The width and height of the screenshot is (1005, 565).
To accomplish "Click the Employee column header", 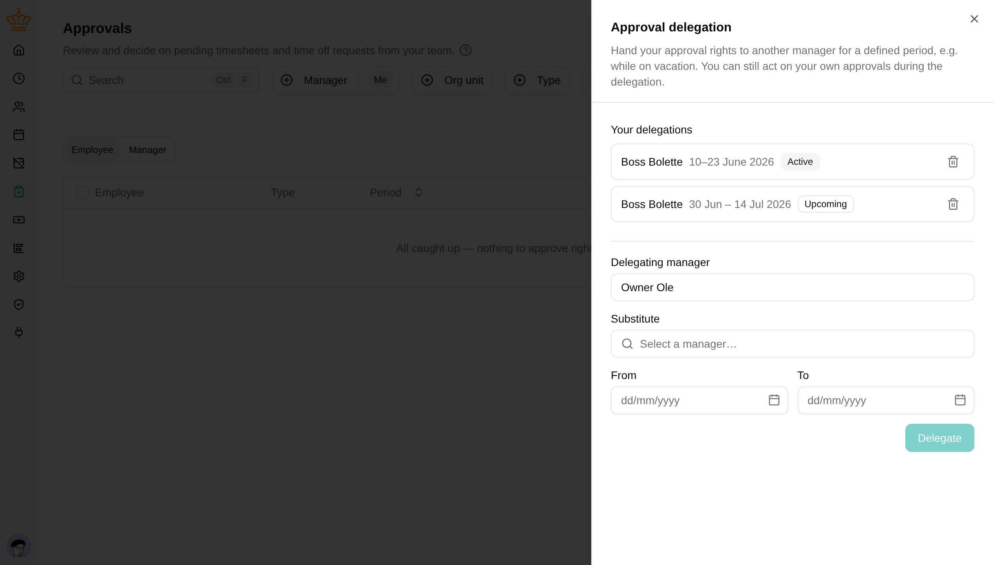I will point(119,192).
